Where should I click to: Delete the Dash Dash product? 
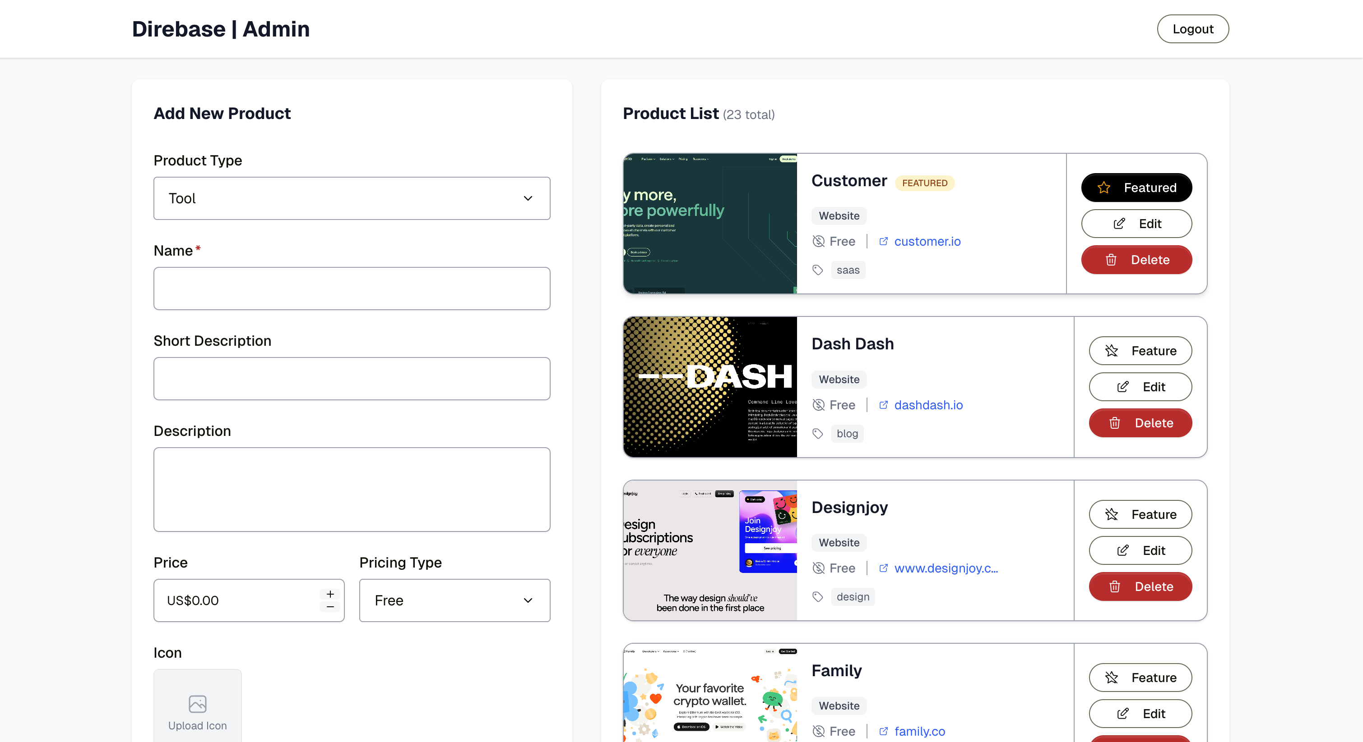[x=1140, y=423]
